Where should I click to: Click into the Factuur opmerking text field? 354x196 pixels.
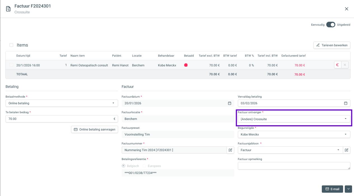(294, 166)
